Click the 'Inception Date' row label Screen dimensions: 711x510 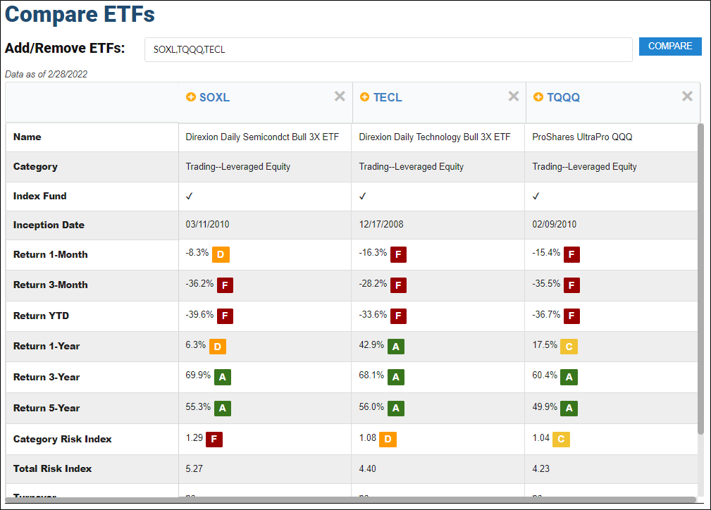pyautogui.click(x=49, y=225)
